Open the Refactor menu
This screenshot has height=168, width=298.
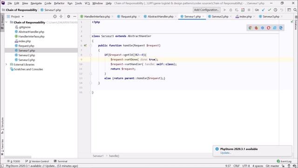[59, 3]
